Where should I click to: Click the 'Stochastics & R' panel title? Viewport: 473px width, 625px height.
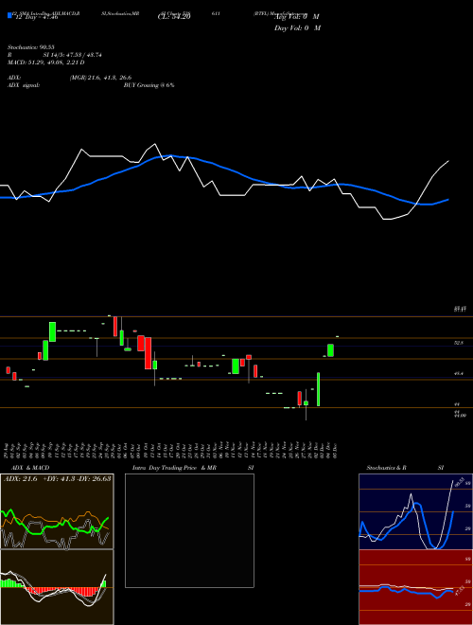pyautogui.click(x=387, y=468)
